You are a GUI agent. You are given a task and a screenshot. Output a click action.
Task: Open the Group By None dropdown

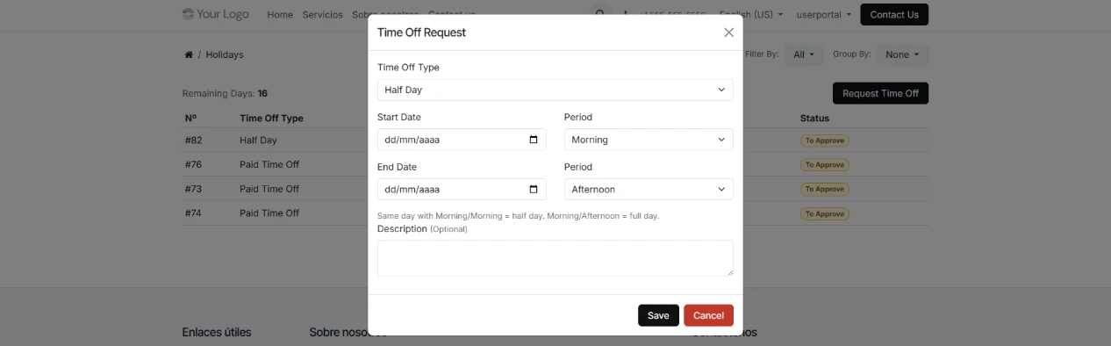click(902, 54)
